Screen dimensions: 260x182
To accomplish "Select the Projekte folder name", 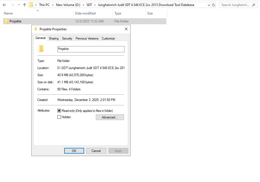I will (15, 21).
